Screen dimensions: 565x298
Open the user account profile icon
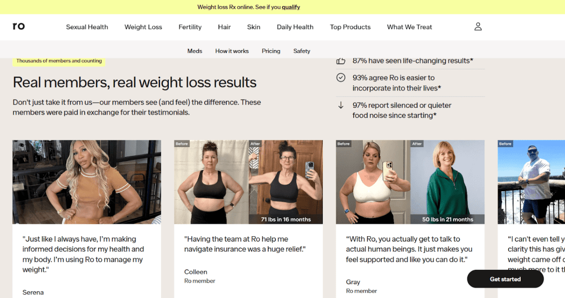point(478,26)
